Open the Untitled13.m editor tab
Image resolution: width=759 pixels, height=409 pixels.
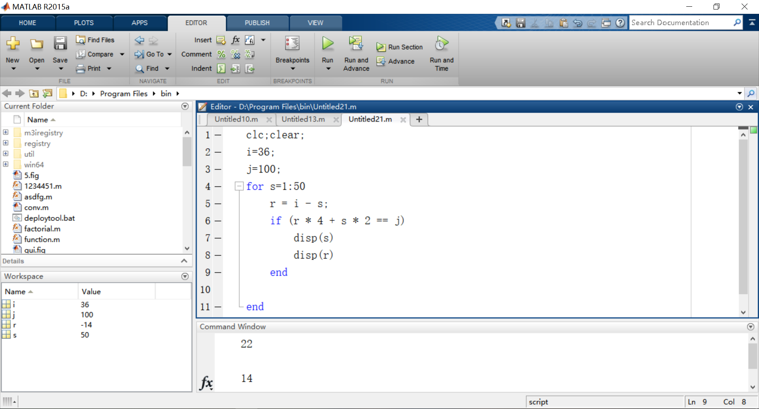coord(303,119)
